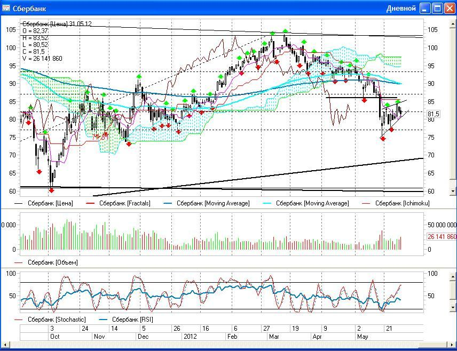
Task: Click the '19' date label on time axis
Action: 295,329
